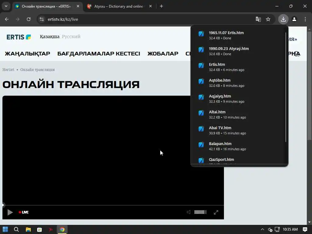Switch to the Atyrau Dictionary tab
This screenshot has width=312, height=234.
tap(119, 6)
